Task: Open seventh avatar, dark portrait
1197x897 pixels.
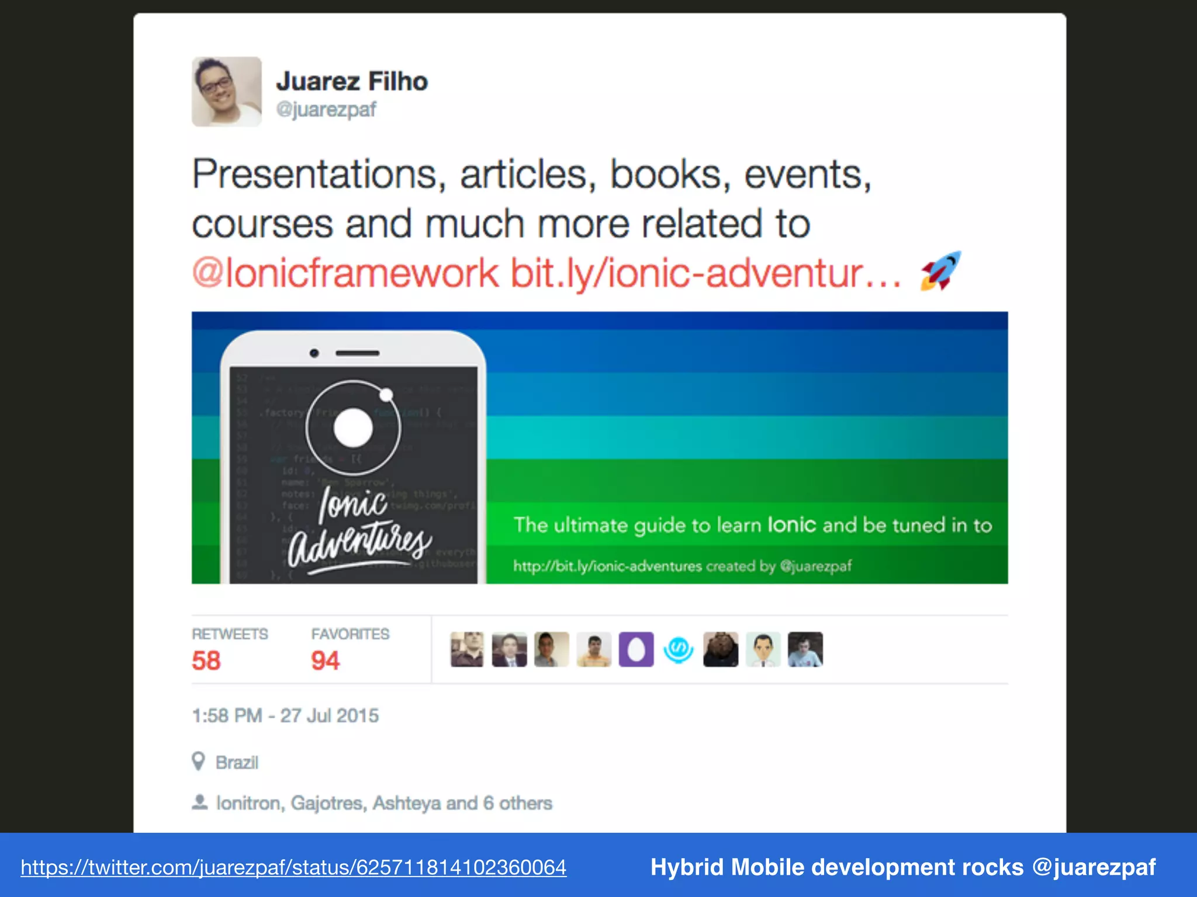Action: click(721, 649)
